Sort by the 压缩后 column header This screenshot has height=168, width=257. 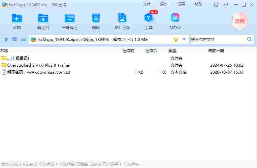pyautogui.click(x=151, y=50)
